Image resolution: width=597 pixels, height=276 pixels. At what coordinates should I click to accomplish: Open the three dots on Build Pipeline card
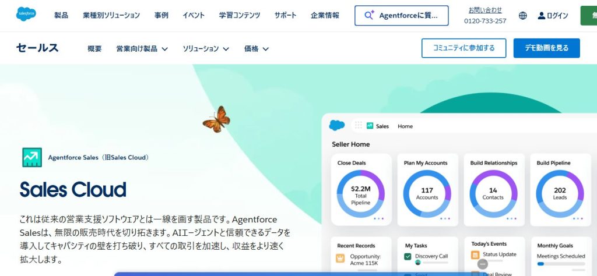point(578,218)
